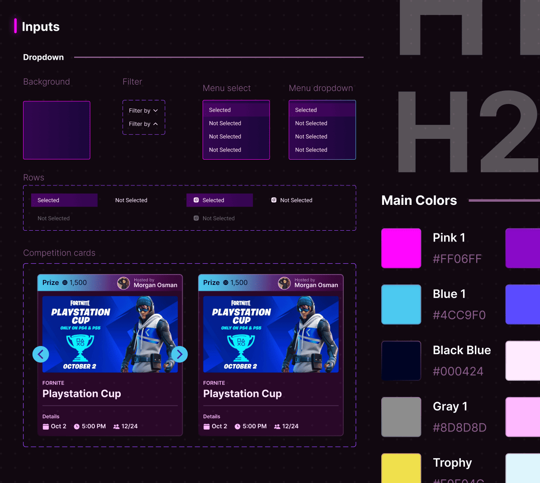Click the first card's Hosted by Morgan Osman text
Screen dimensions: 540x483
[155, 283]
